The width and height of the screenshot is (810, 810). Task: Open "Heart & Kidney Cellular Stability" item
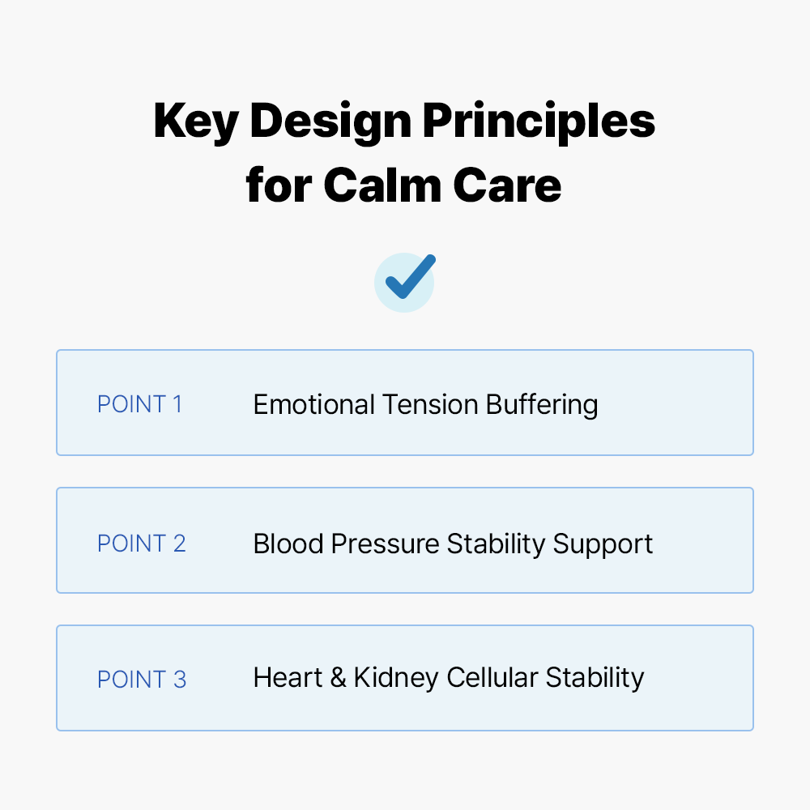tap(448, 678)
